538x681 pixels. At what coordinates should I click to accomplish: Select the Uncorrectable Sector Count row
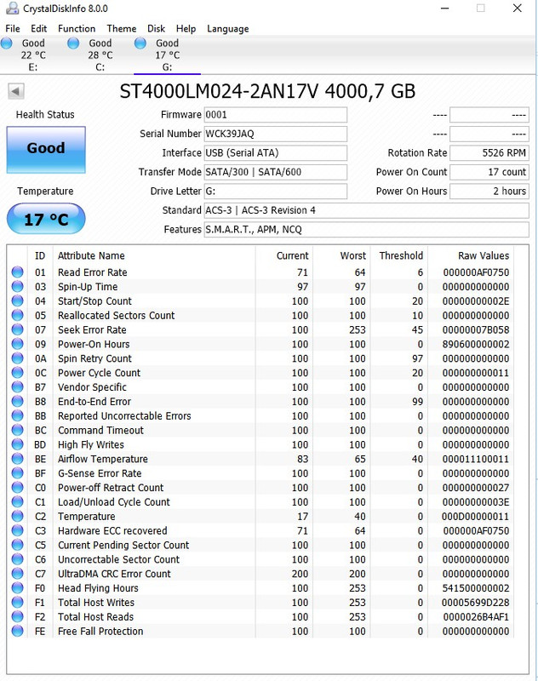[x=260, y=559]
